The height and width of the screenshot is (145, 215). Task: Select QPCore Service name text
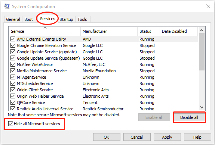[31, 103]
